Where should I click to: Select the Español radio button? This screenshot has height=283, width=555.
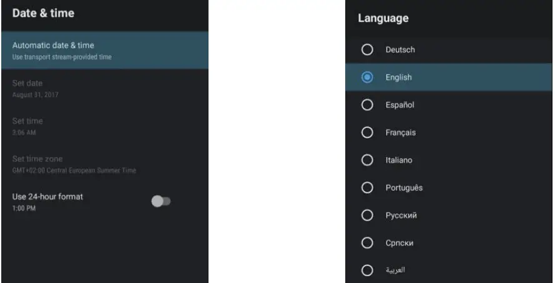point(368,105)
